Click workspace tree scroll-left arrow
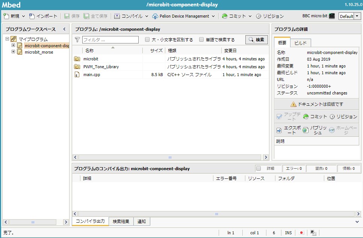The height and width of the screenshot is (238, 363). (6, 222)
